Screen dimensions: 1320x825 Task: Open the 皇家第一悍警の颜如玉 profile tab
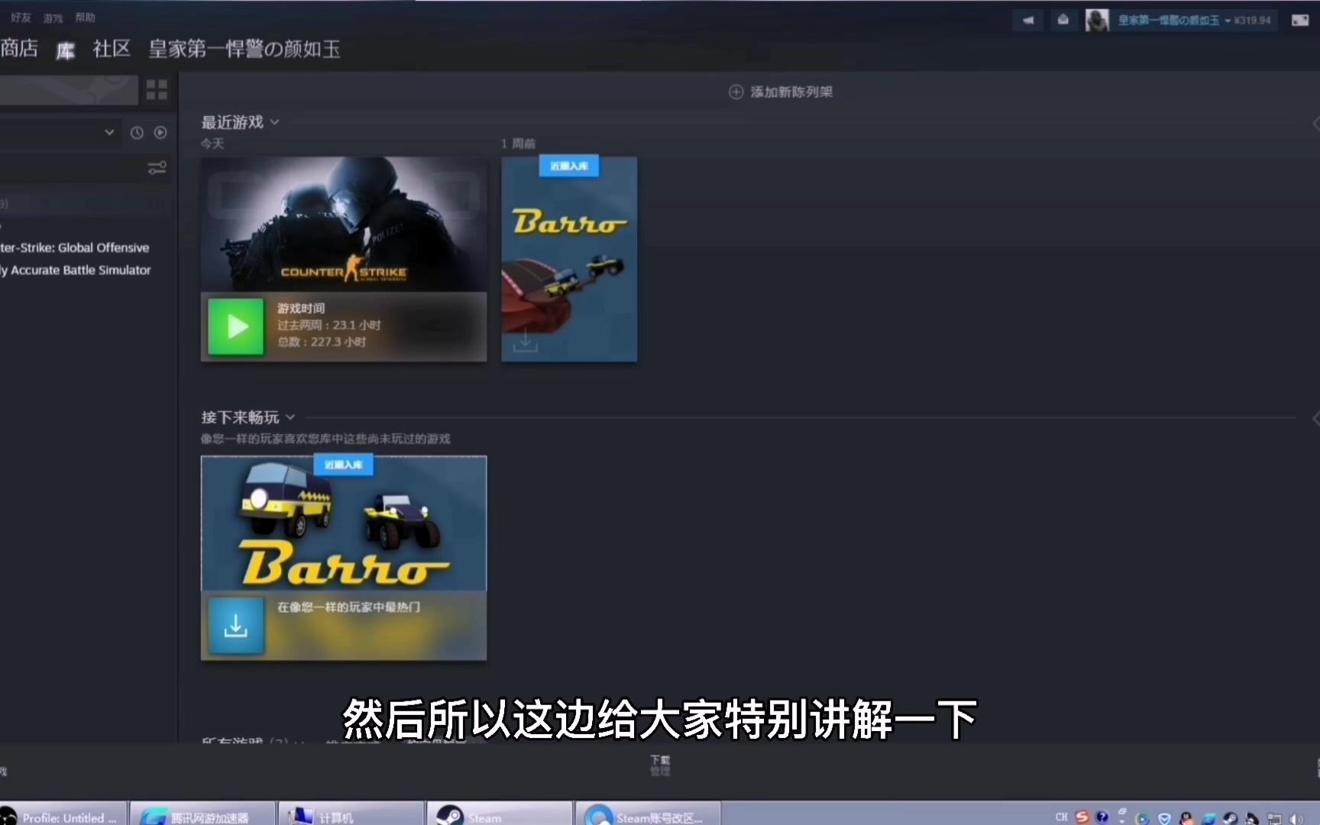coord(244,49)
